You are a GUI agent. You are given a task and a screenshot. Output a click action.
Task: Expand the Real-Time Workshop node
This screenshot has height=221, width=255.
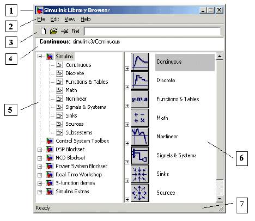coord(40,175)
